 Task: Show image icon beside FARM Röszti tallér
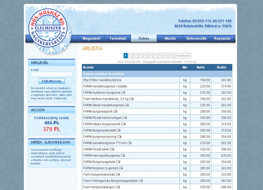112,149
